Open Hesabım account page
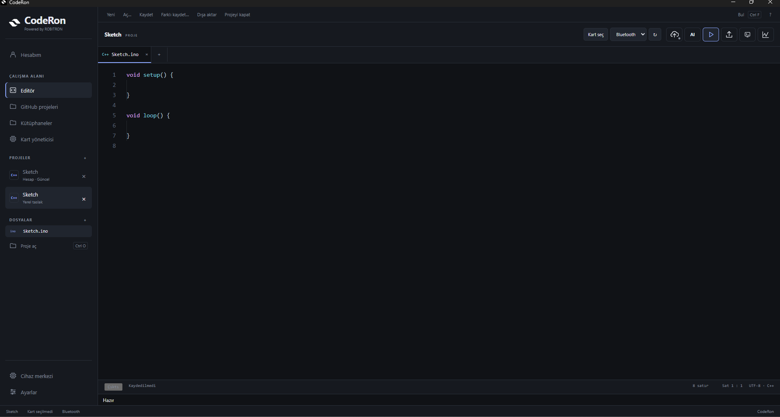The width and height of the screenshot is (780, 417). (x=48, y=55)
